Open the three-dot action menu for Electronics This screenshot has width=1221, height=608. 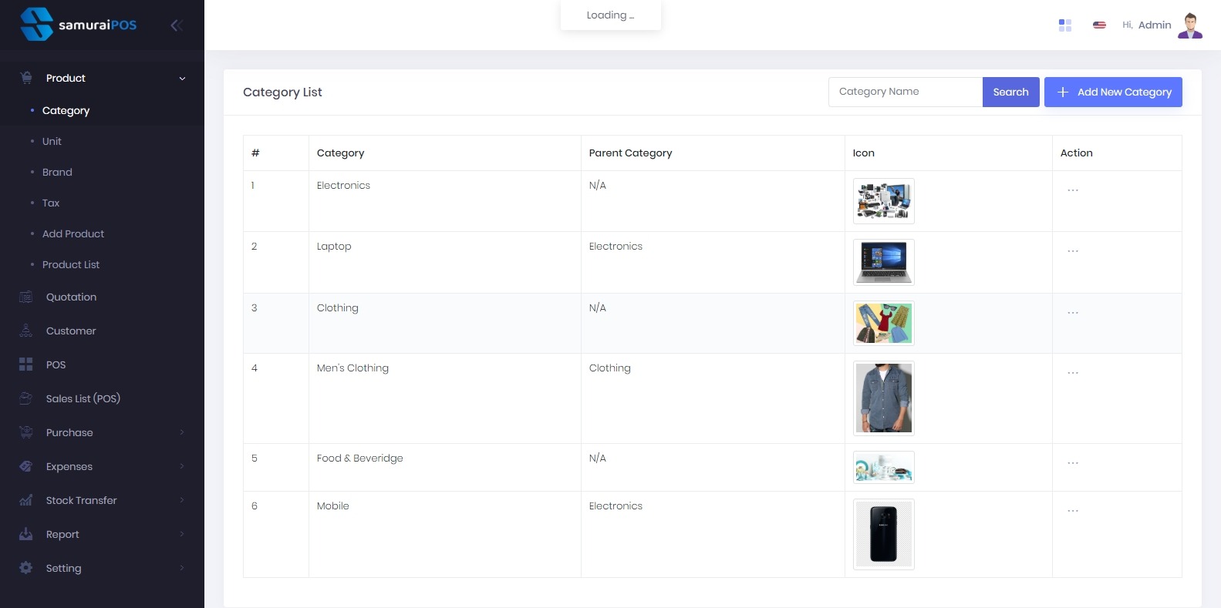[1073, 190]
